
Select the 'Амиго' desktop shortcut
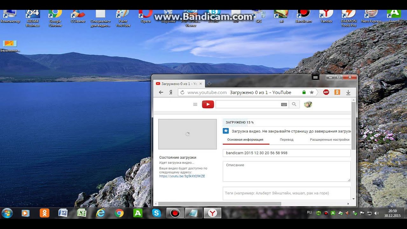394,17
